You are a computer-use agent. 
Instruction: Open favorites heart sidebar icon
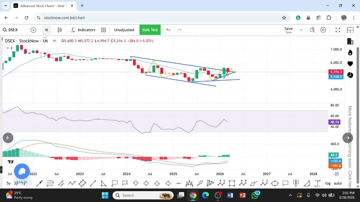click(350, 64)
